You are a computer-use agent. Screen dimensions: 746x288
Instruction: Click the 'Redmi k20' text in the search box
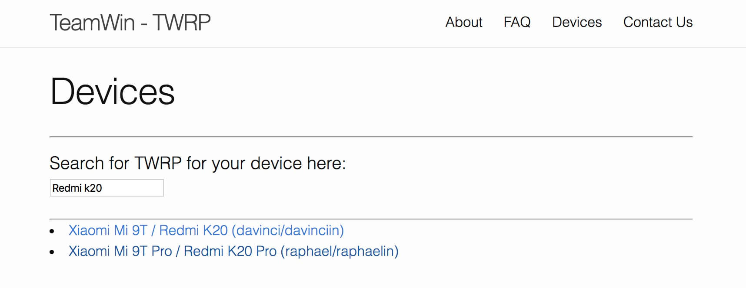click(x=77, y=188)
